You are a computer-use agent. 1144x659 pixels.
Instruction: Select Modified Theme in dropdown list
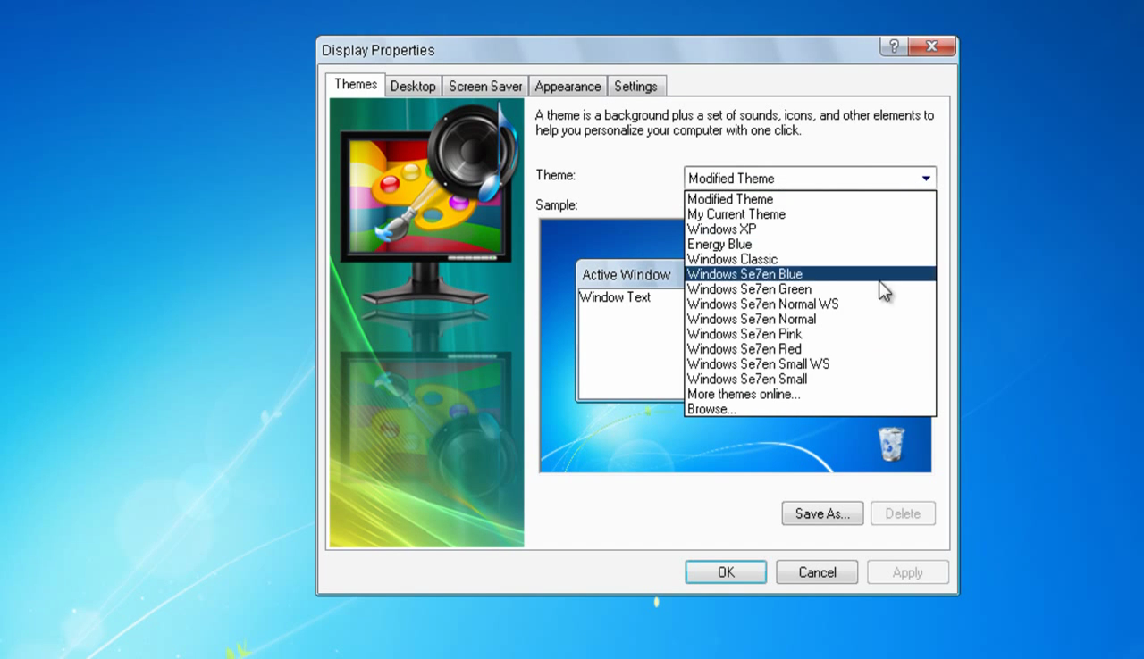pyautogui.click(x=810, y=199)
